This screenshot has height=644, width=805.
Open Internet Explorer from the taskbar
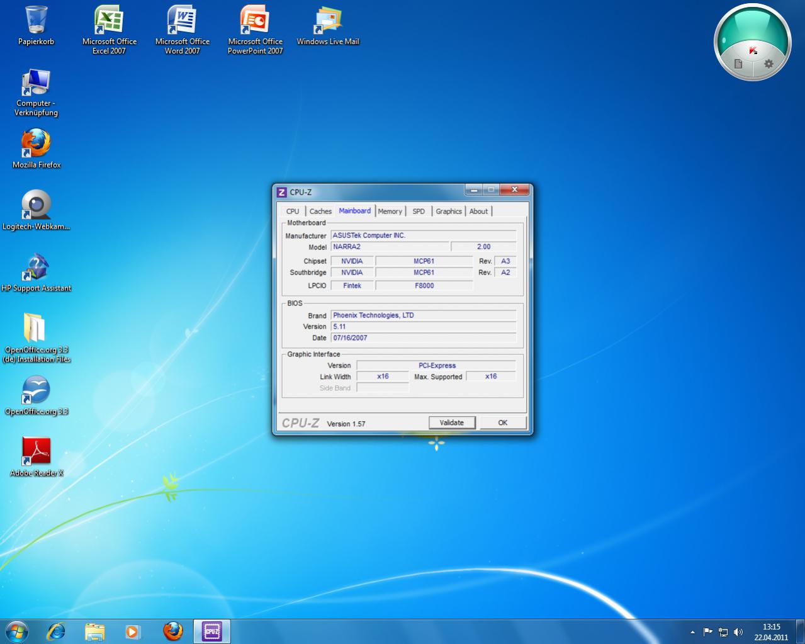(x=57, y=631)
